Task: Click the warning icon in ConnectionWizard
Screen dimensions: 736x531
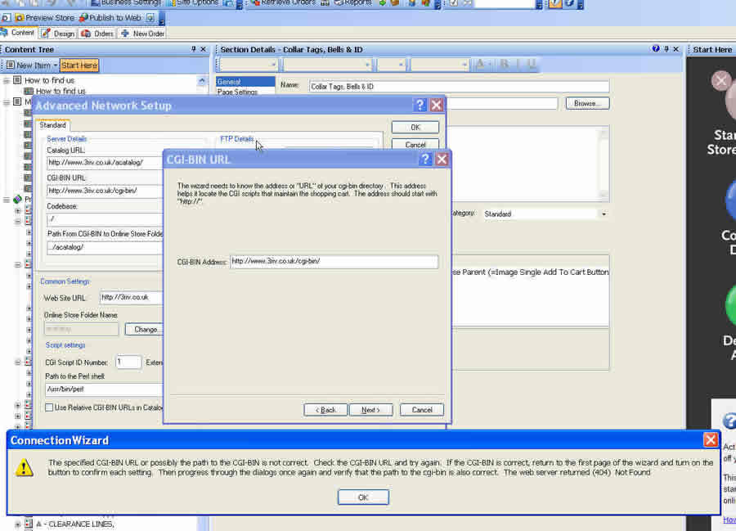Action: click(x=26, y=467)
